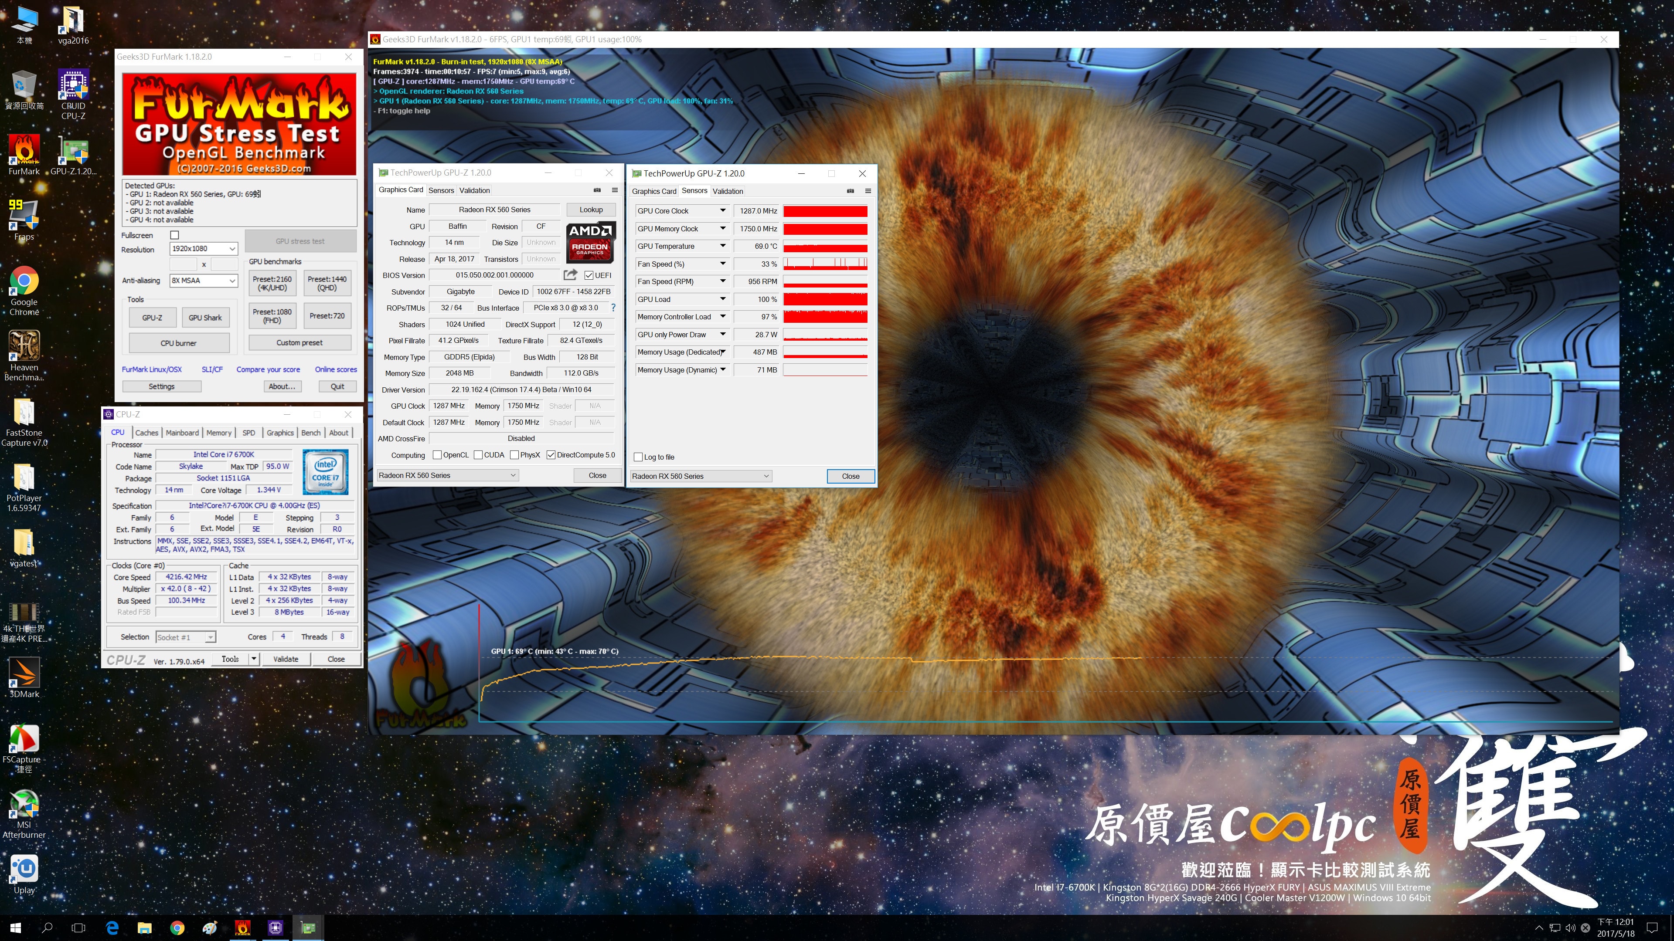Click the GPU Shark button in FurMark
The height and width of the screenshot is (941, 1674).
click(x=205, y=318)
